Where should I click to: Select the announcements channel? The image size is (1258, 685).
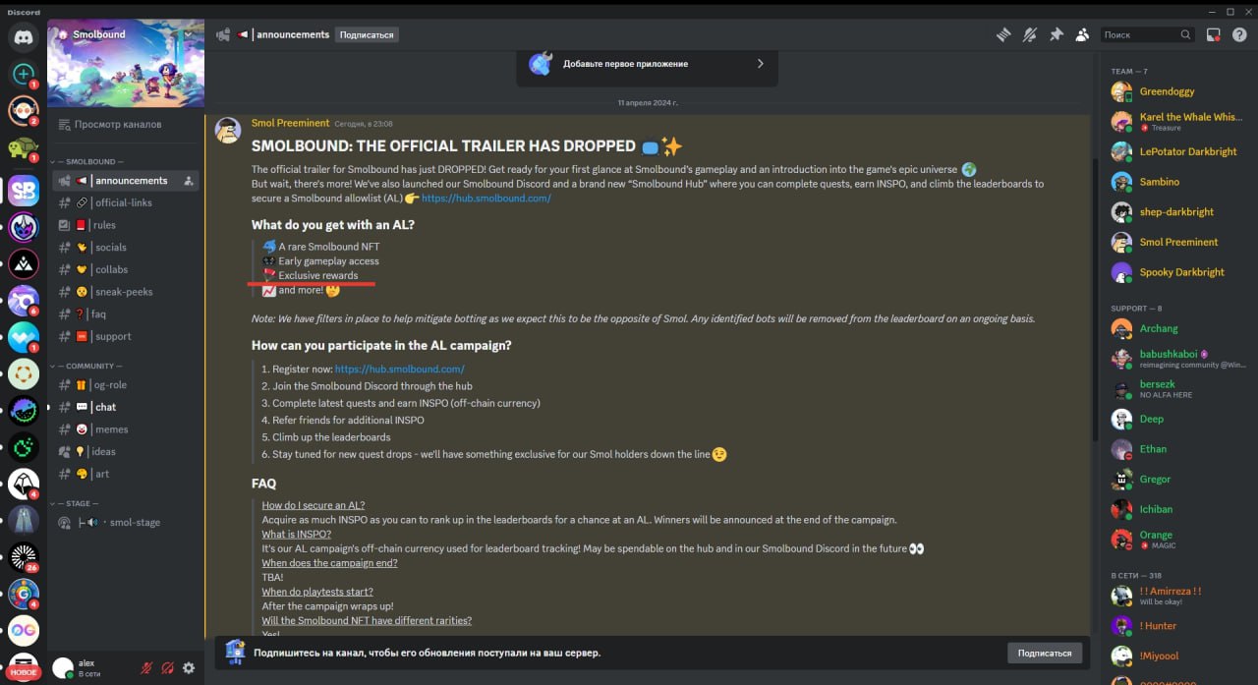click(126, 181)
